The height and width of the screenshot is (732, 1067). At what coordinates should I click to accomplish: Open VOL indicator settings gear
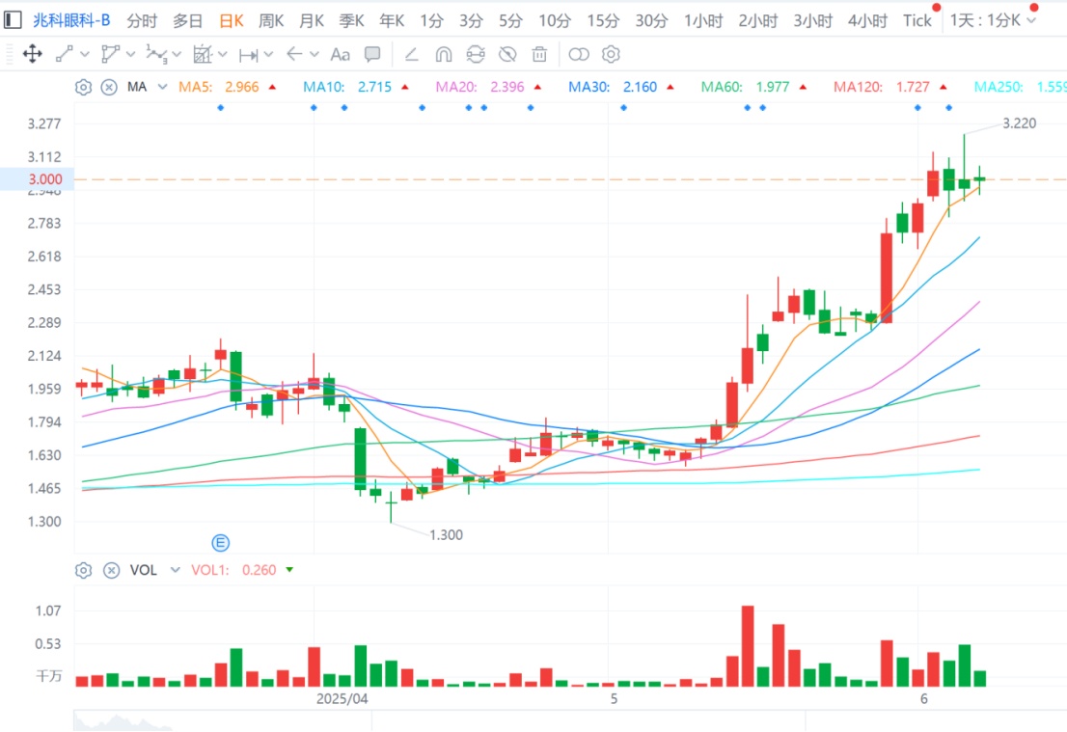point(84,570)
